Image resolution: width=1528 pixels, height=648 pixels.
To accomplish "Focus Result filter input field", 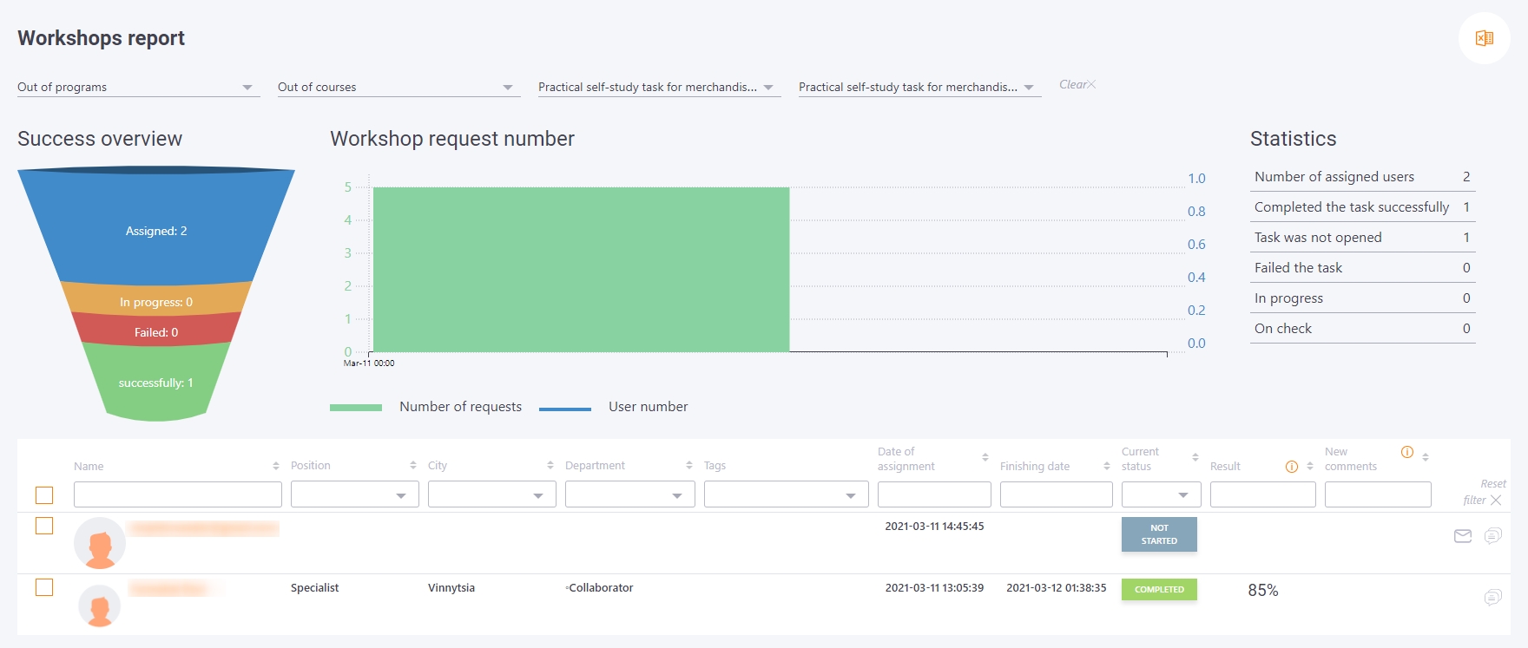I will coord(1263,494).
